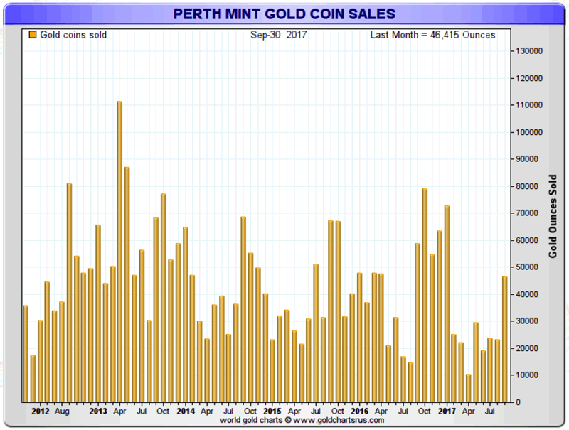Select the last bar on the right of the chart
The width and height of the screenshot is (569, 430).
point(505,339)
